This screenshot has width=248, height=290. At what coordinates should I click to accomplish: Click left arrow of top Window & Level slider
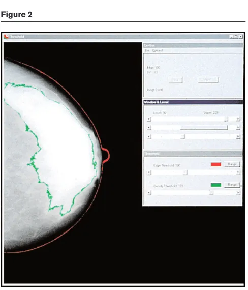149,119
